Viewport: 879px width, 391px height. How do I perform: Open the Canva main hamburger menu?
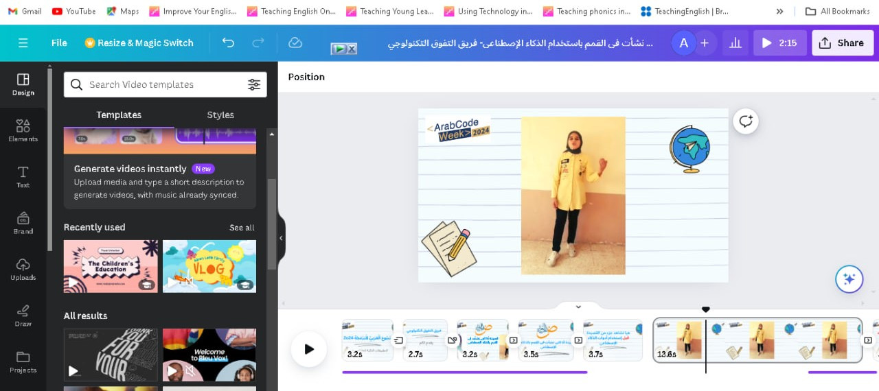23,43
